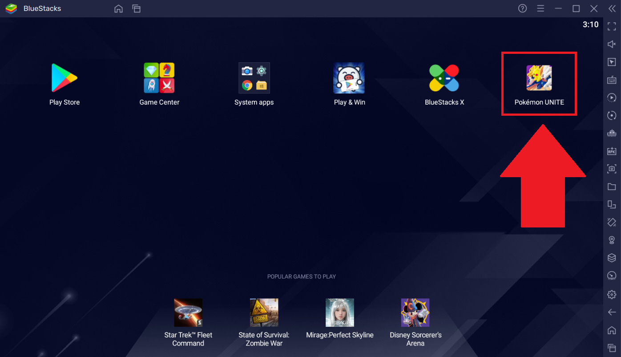
Task: Toggle Eco mode speedometer icon
Action: 612,276
